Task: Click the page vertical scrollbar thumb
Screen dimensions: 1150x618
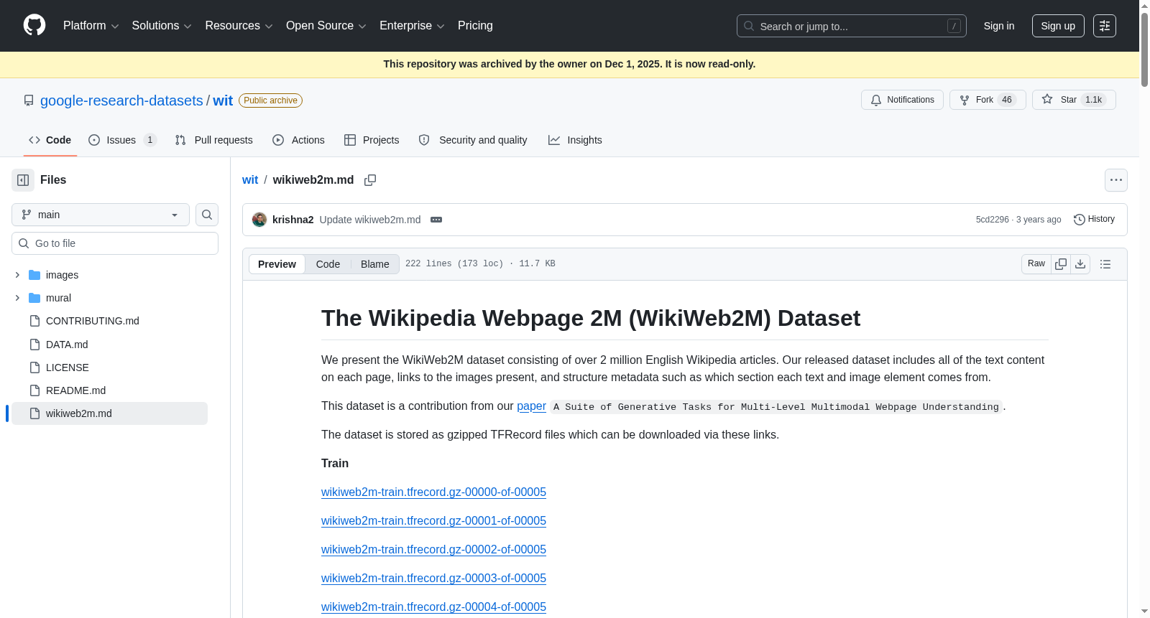Action: 1144,49
